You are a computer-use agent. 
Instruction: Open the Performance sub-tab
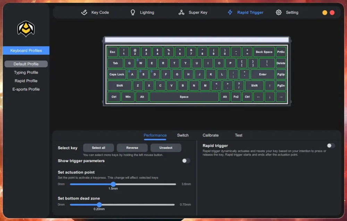click(x=155, y=135)
